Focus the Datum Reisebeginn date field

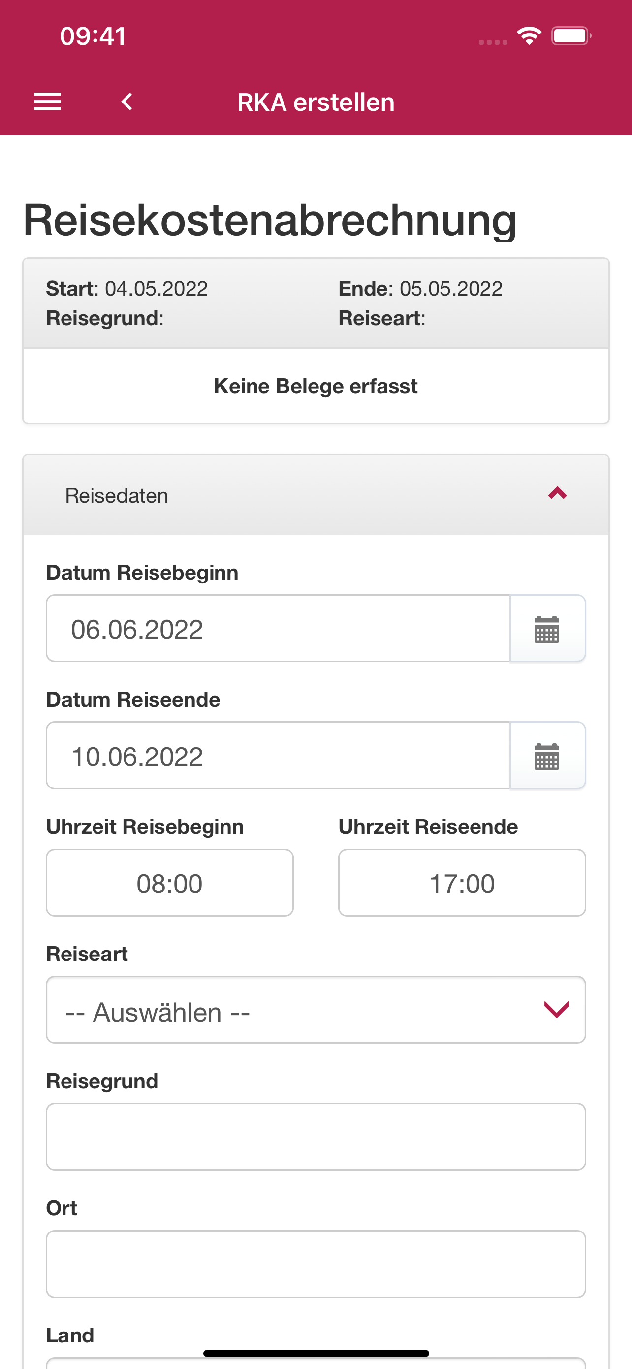(278, 629)
